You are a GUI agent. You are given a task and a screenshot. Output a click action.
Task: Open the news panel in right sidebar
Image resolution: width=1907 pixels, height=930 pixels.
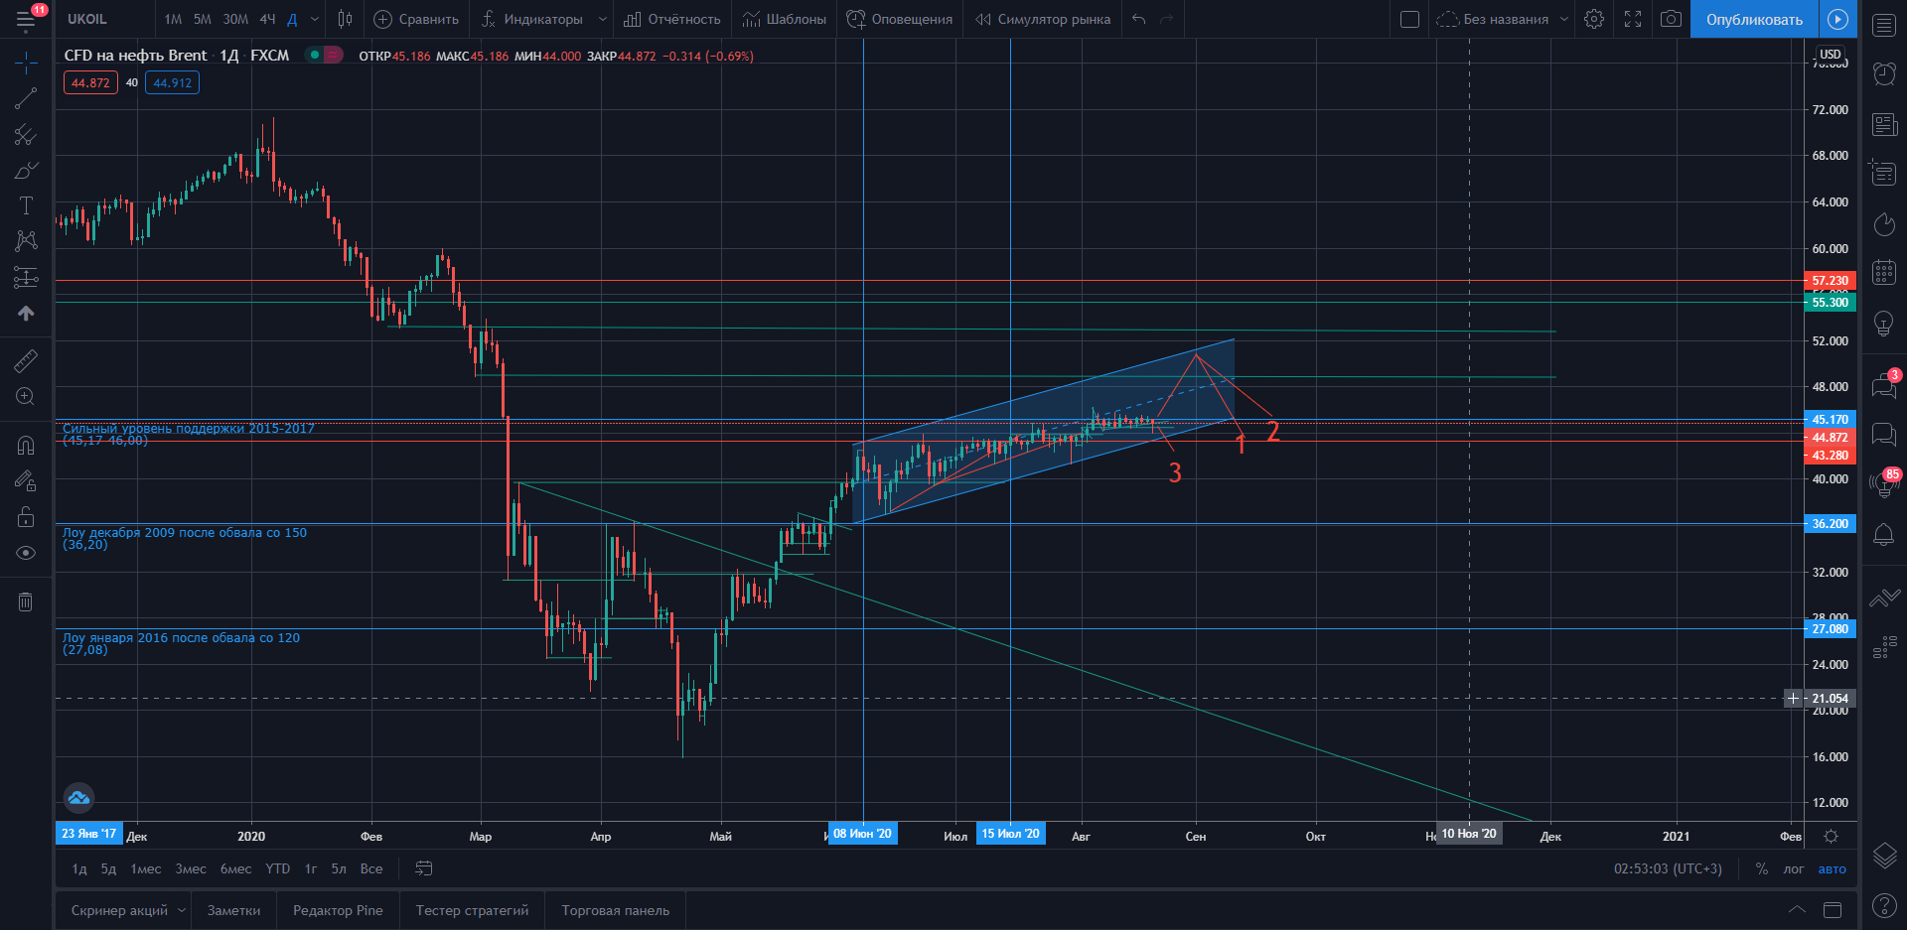(x=1884, y=124)
